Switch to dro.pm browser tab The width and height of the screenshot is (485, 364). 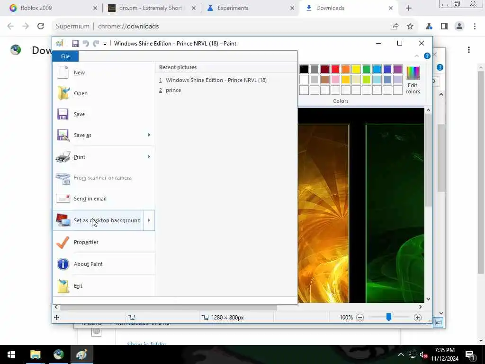pyautogui.click(x=152, y=8)
